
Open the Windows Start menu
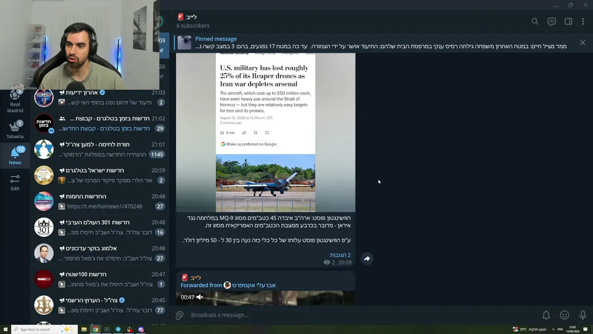click(6, 329)
